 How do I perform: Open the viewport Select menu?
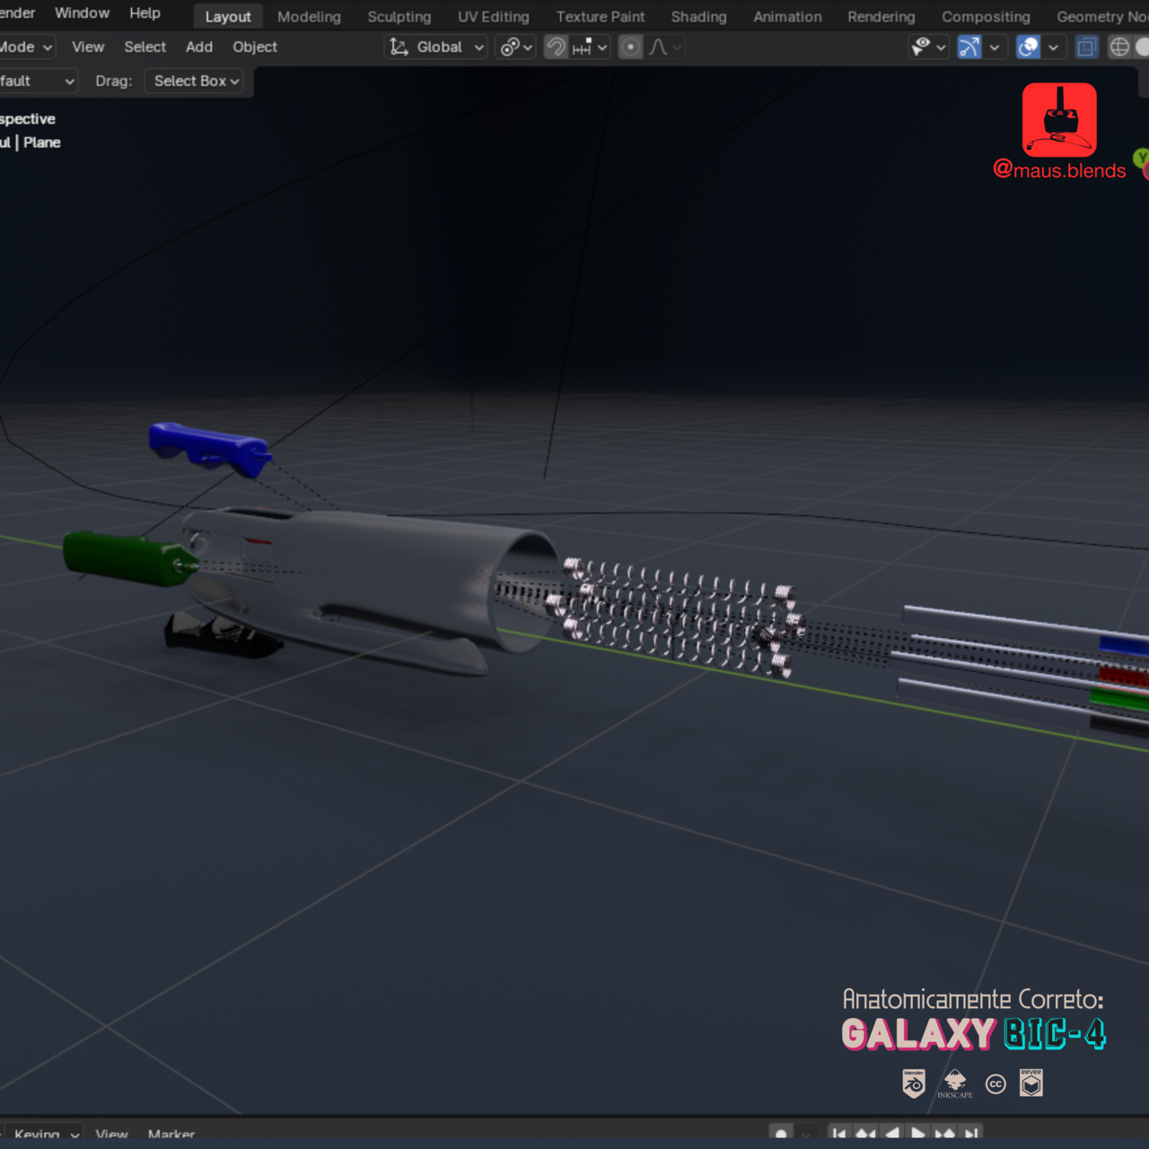point(145,47)
